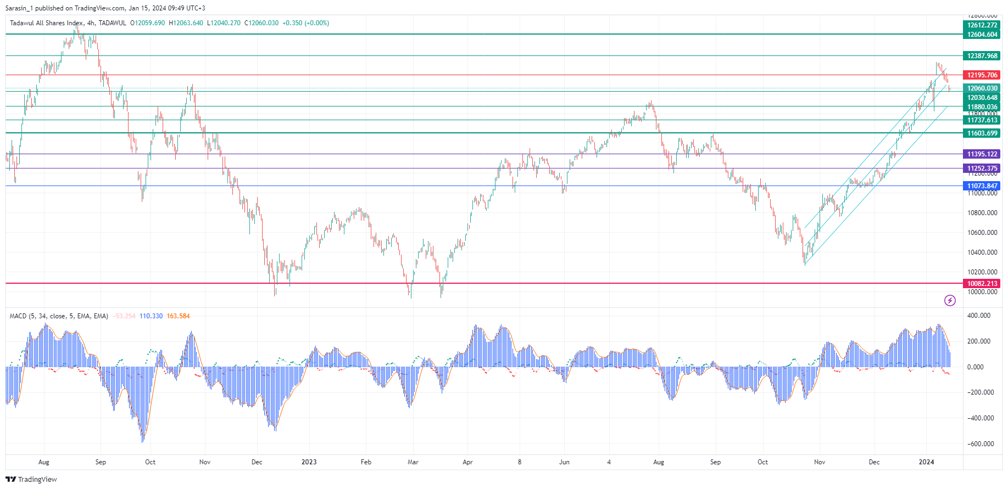
Task: Open the TradingView logo at the bottom
Action: tap(31, 479)
